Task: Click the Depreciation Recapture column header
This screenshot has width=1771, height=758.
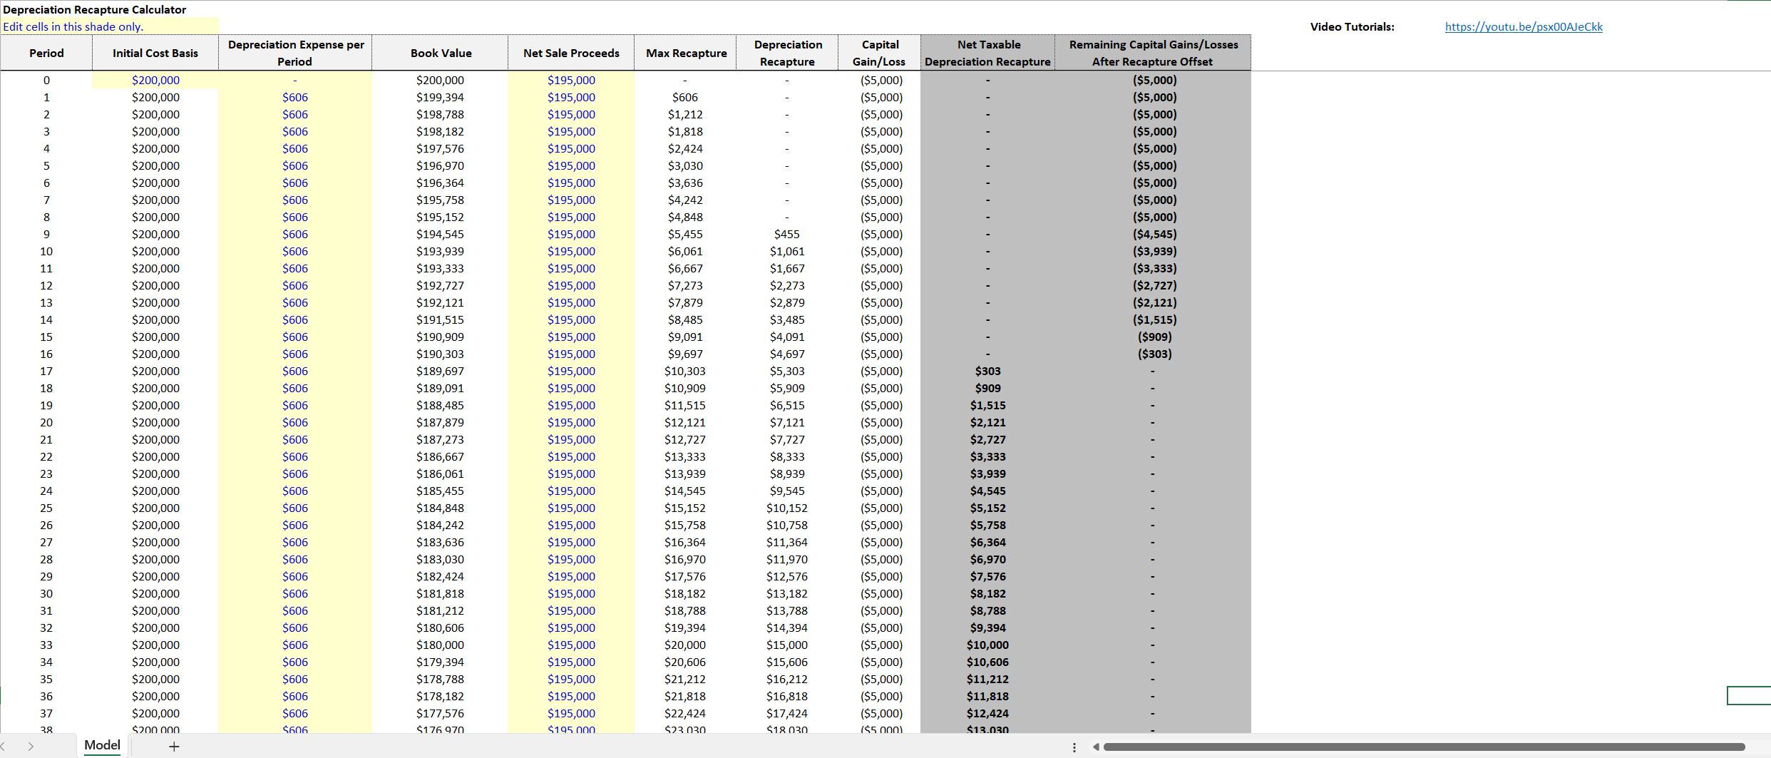Action: 788,53
